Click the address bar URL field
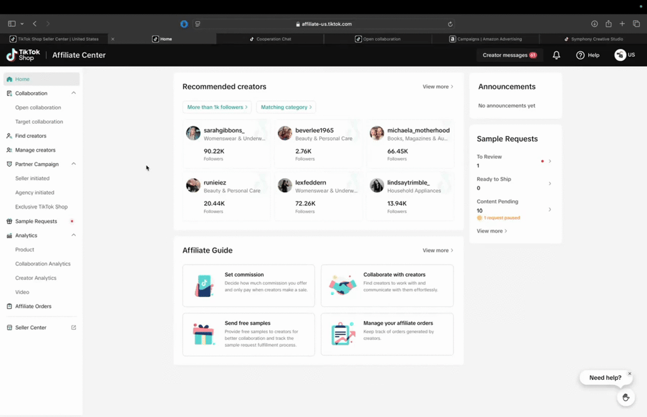The height and width of the screenshot is (417, 647). pos(324,24)
